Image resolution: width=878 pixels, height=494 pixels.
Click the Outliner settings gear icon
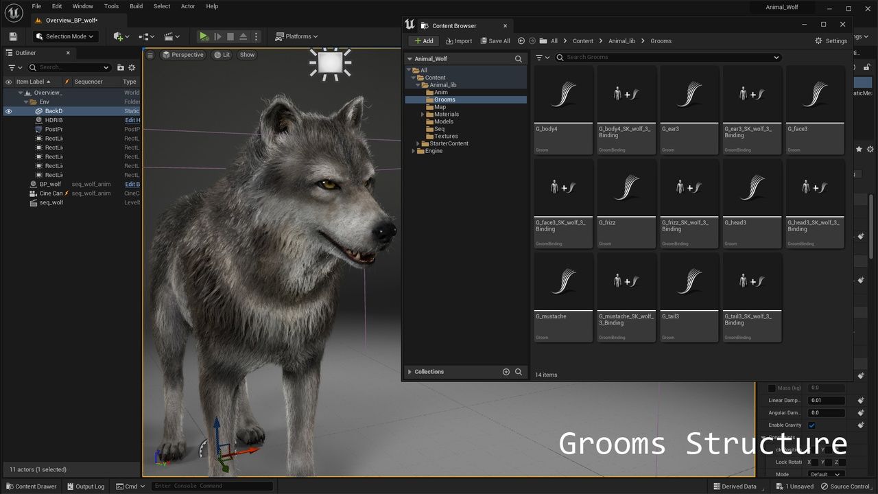pos(132,67)
